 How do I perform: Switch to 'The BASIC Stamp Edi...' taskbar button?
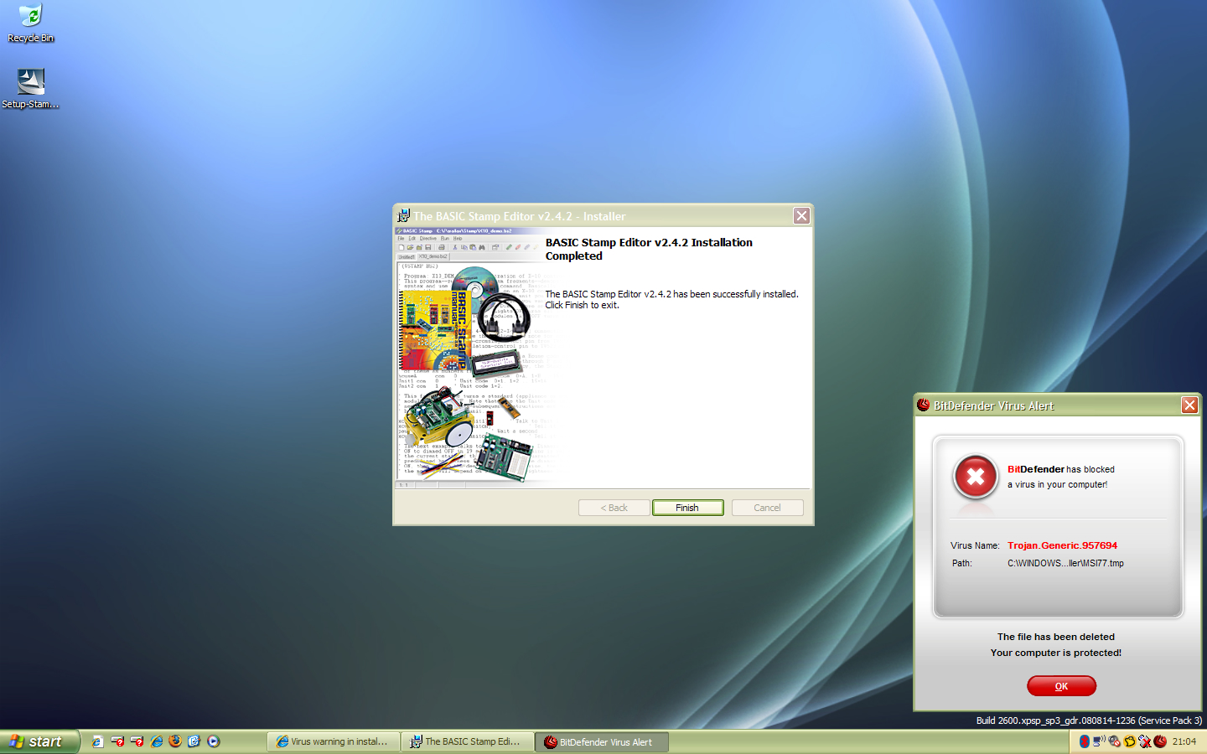[468, 741]
